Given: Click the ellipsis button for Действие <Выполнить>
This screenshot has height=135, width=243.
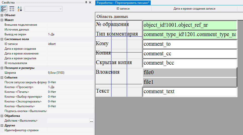Looking at the screenshot, I should click(91, 121).
